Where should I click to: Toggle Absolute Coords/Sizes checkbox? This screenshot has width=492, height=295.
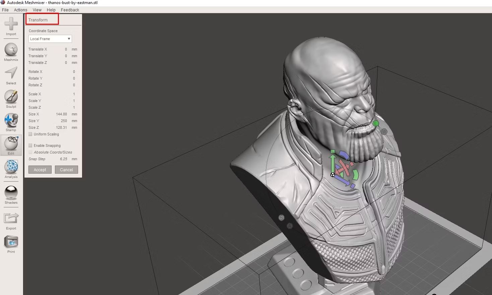(x=30, y=152)
